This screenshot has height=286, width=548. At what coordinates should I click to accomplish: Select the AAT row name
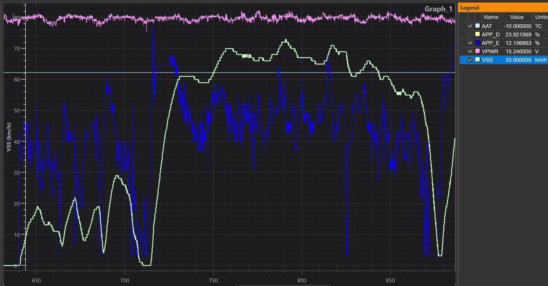[487, 26]
